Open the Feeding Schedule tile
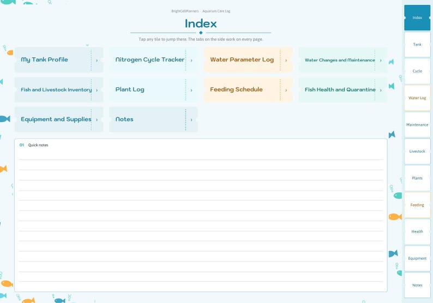Viewport: 433px width, 303px height. (248, 90)
